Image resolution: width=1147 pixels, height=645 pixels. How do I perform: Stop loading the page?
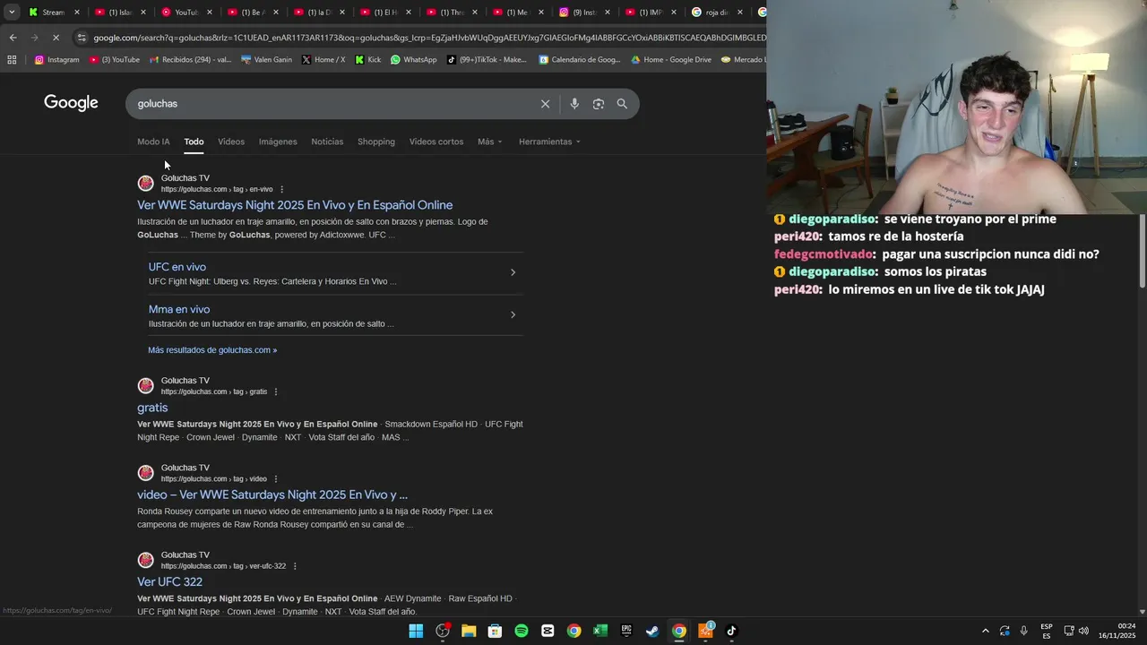point(56,38)
